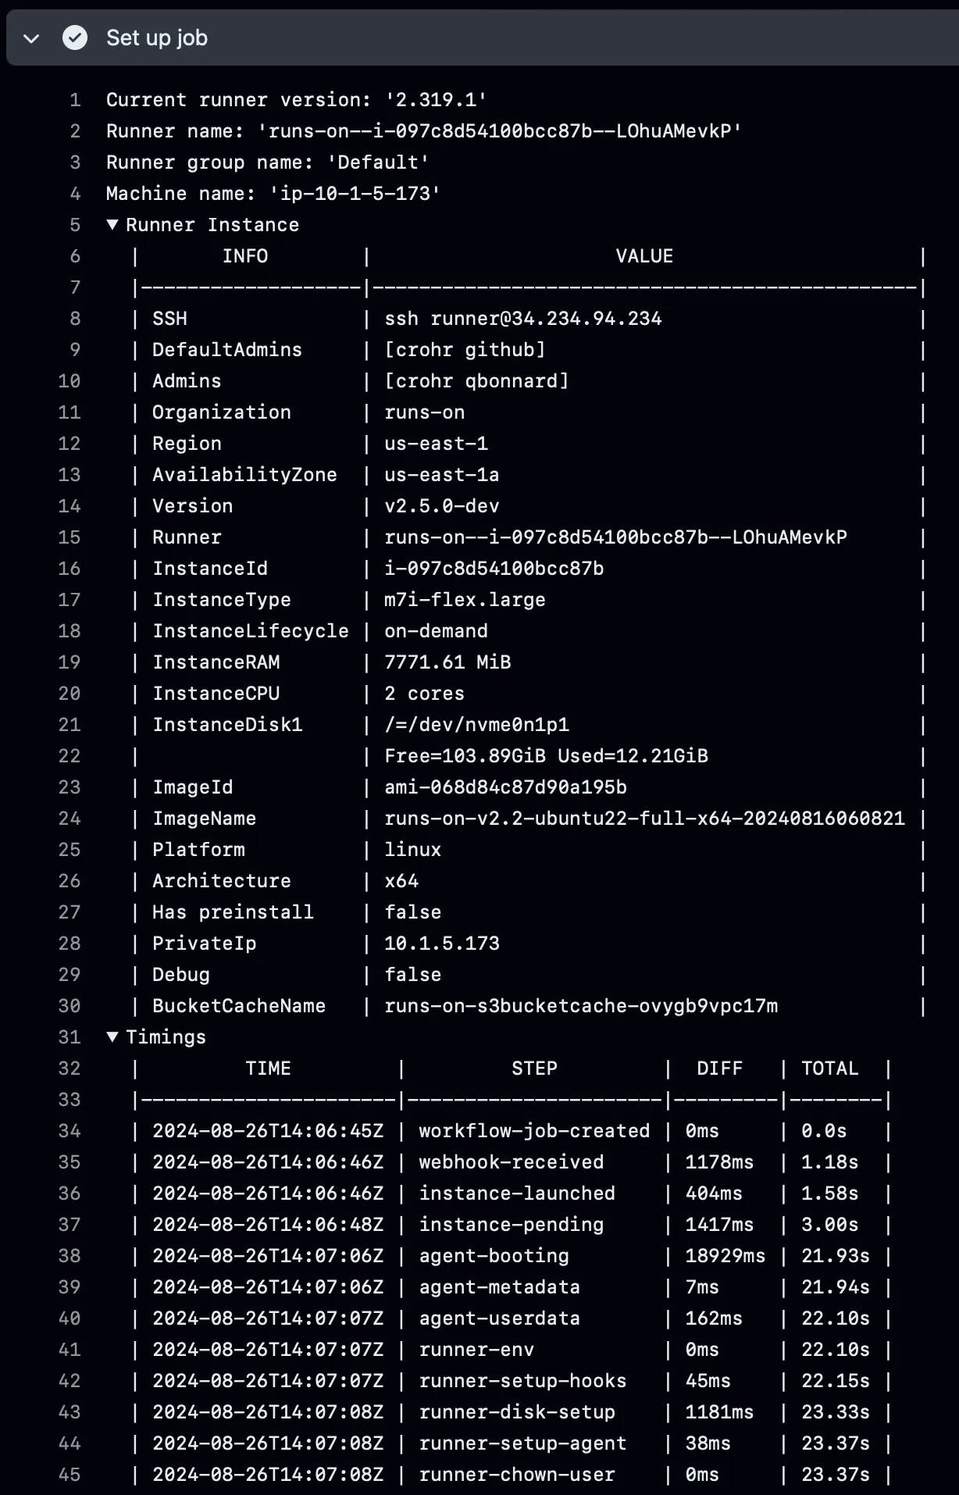
Task: Click line number 1 to link it
Action: click(x=74, y=100)
